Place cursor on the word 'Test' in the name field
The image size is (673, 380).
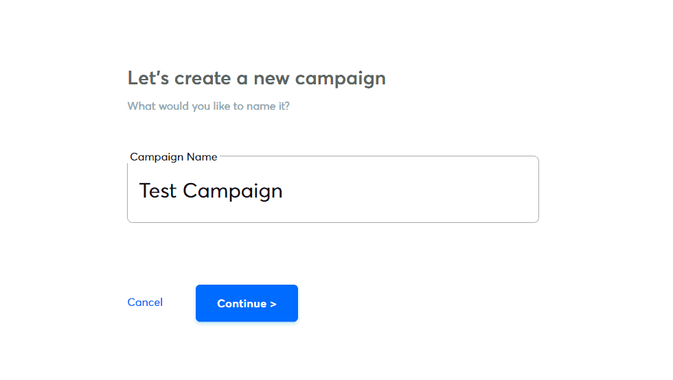(158, 191)
